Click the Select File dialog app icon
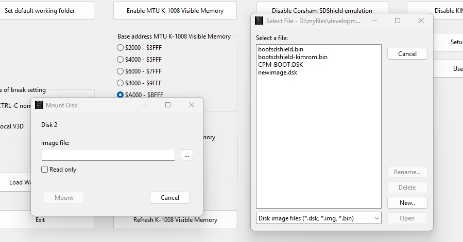463x242 pixels. [260, 21]
